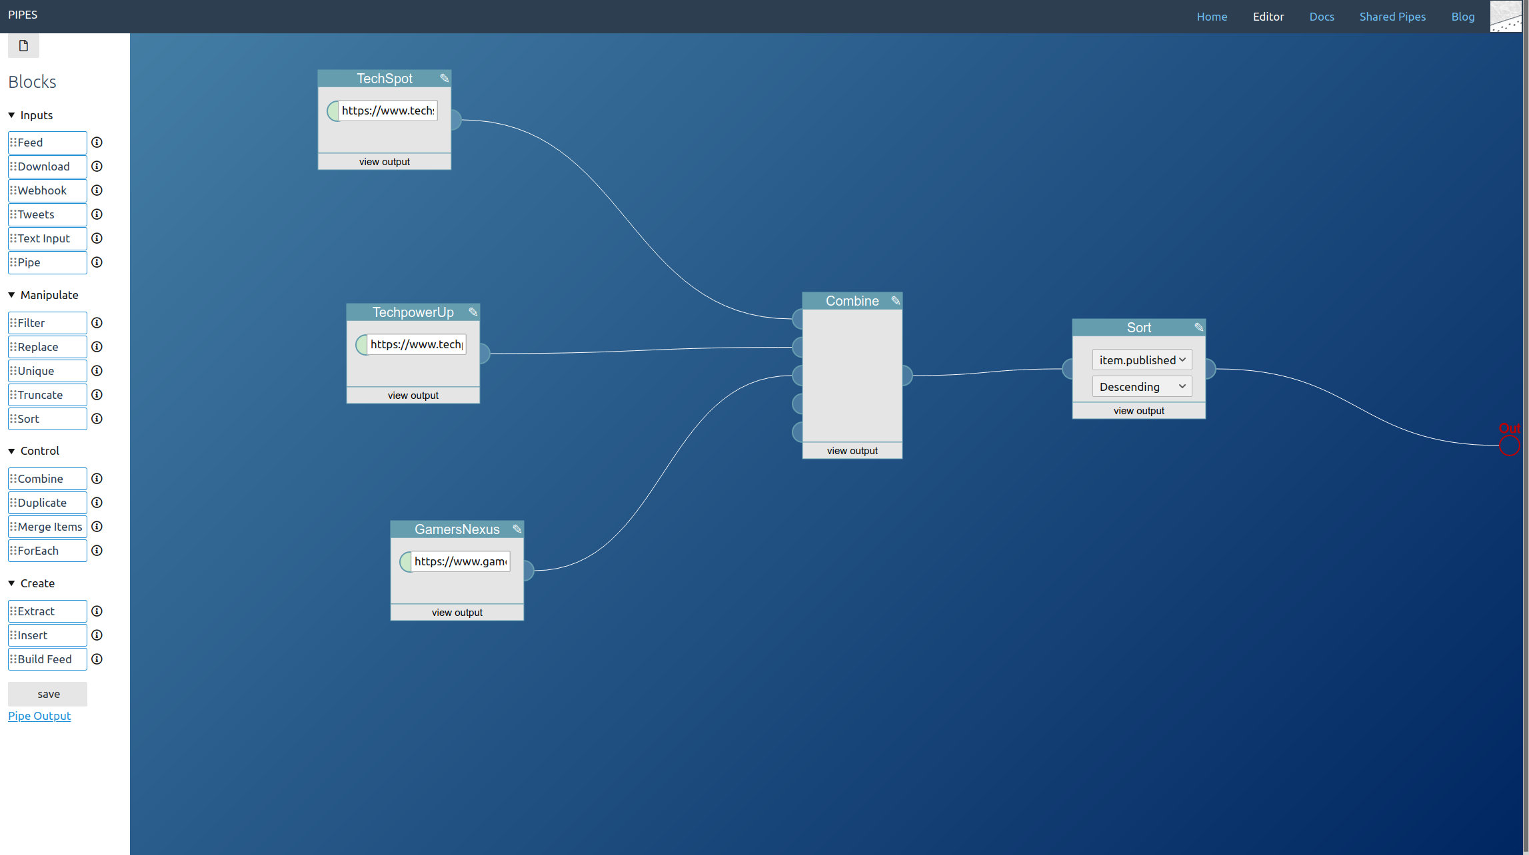
Task: Open info icon next to Webhook block
Action: coord(97,190)
